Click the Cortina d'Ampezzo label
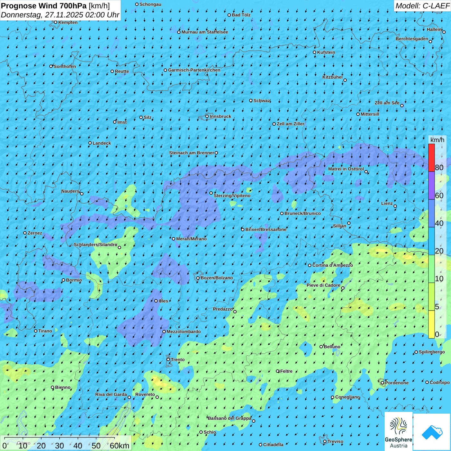This screenshot has height=451, width=451. coord(333,265)
